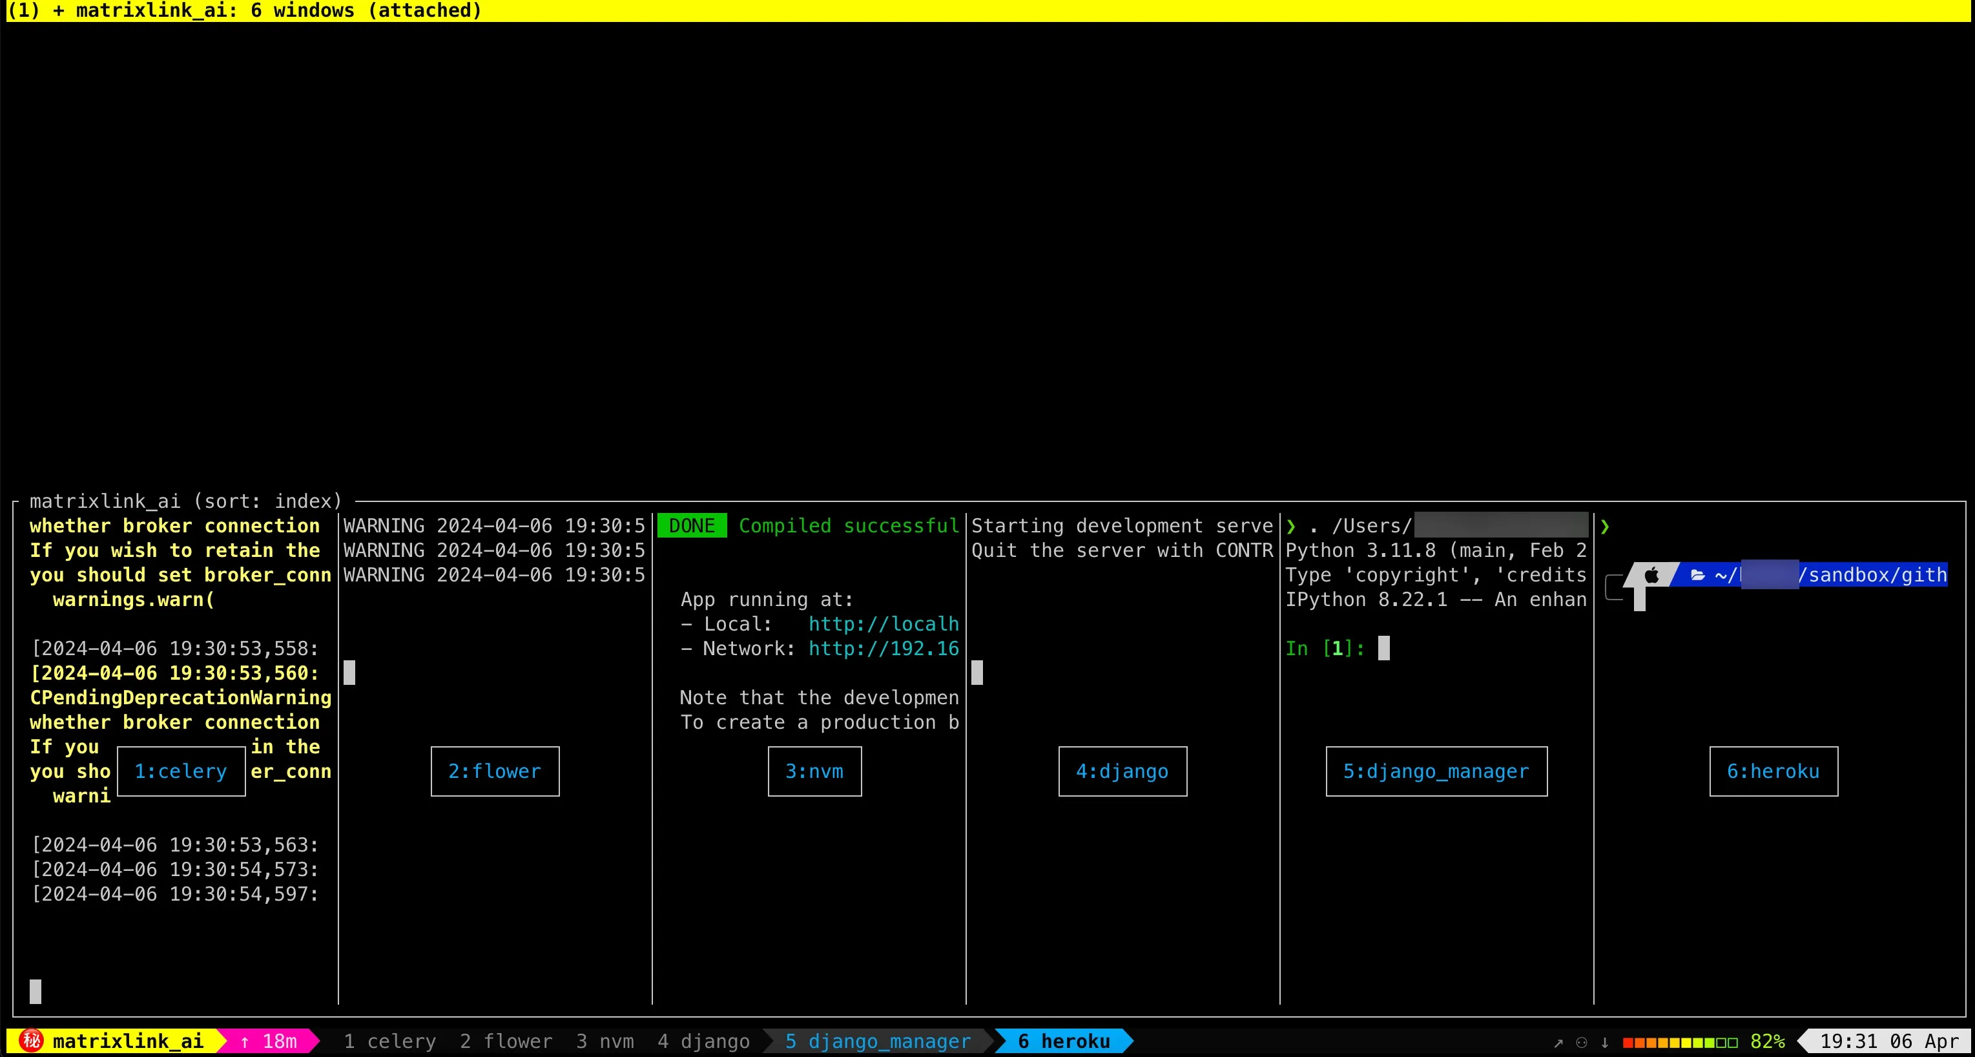
Task: Click the face/socket icon in status bar
Action: (1581, 1042)
